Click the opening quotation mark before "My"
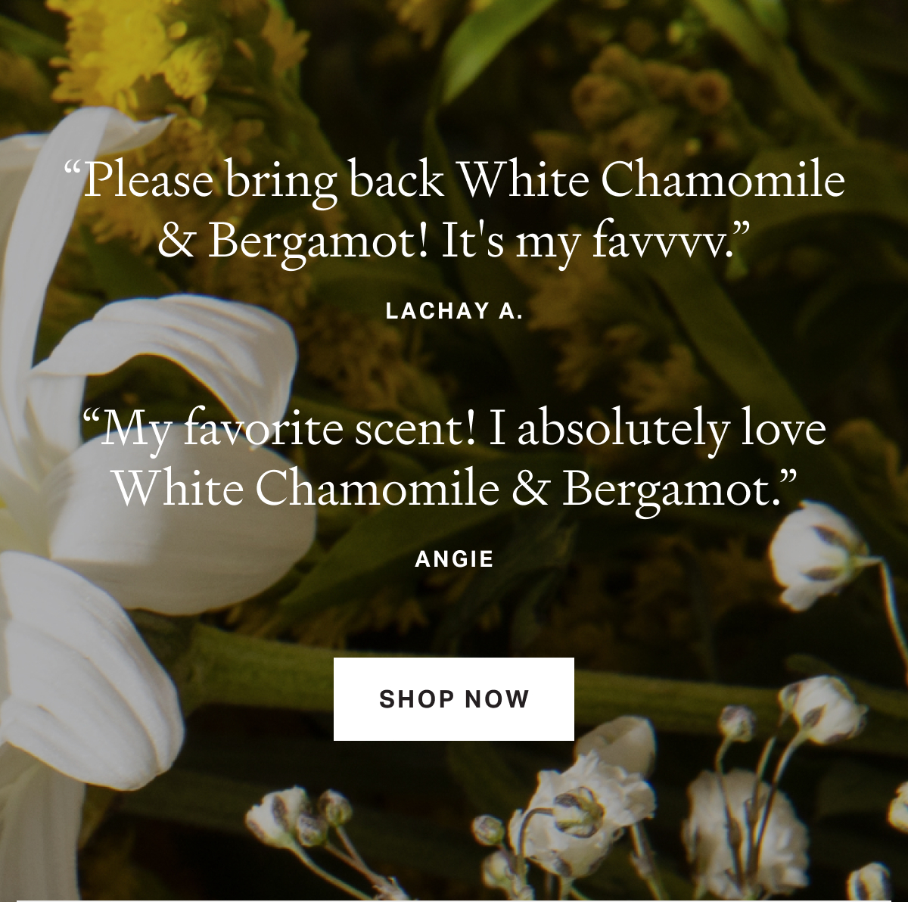908x902 pixels. pos(91,418)
